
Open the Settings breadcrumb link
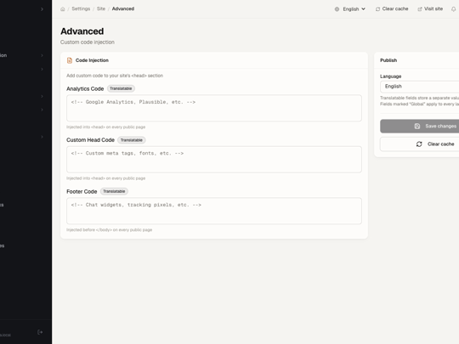pyautogui.click(x=81, y=8)
